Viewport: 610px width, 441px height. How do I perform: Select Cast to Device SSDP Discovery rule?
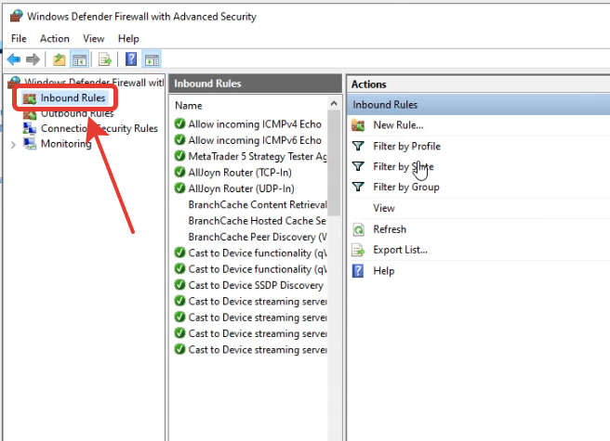(x=256, y=285)
